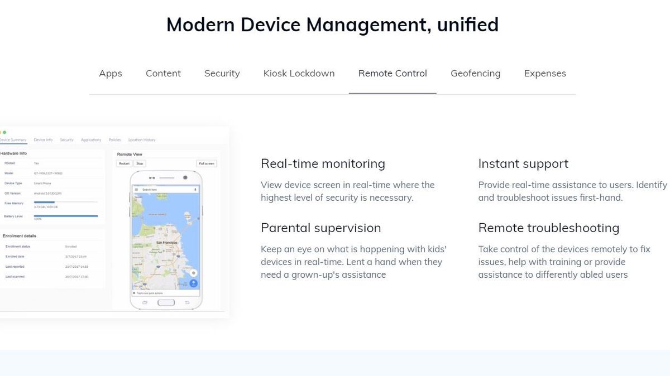This screenshot has height=376, width=670.
Task: Click the Battery Level progress bar
Action: pos(65,216)
